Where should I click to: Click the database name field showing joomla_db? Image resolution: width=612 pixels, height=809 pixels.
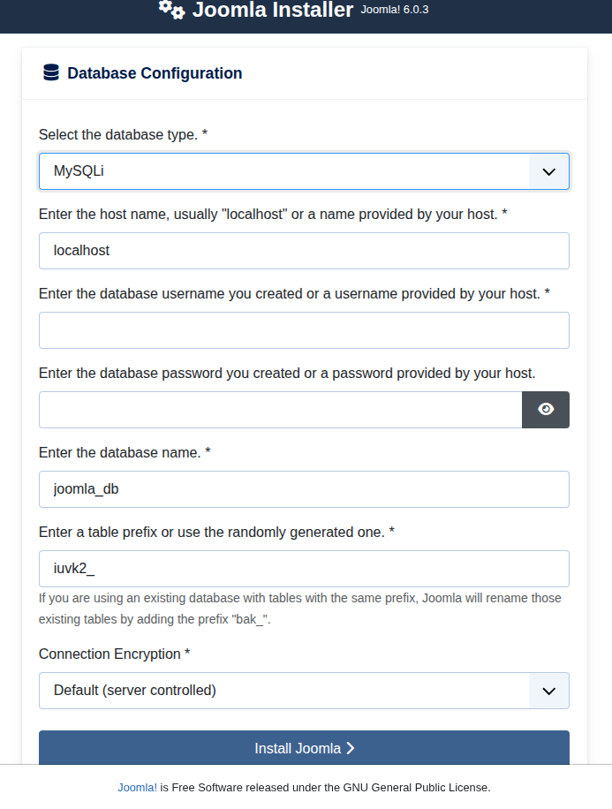(x=304, y=488)
